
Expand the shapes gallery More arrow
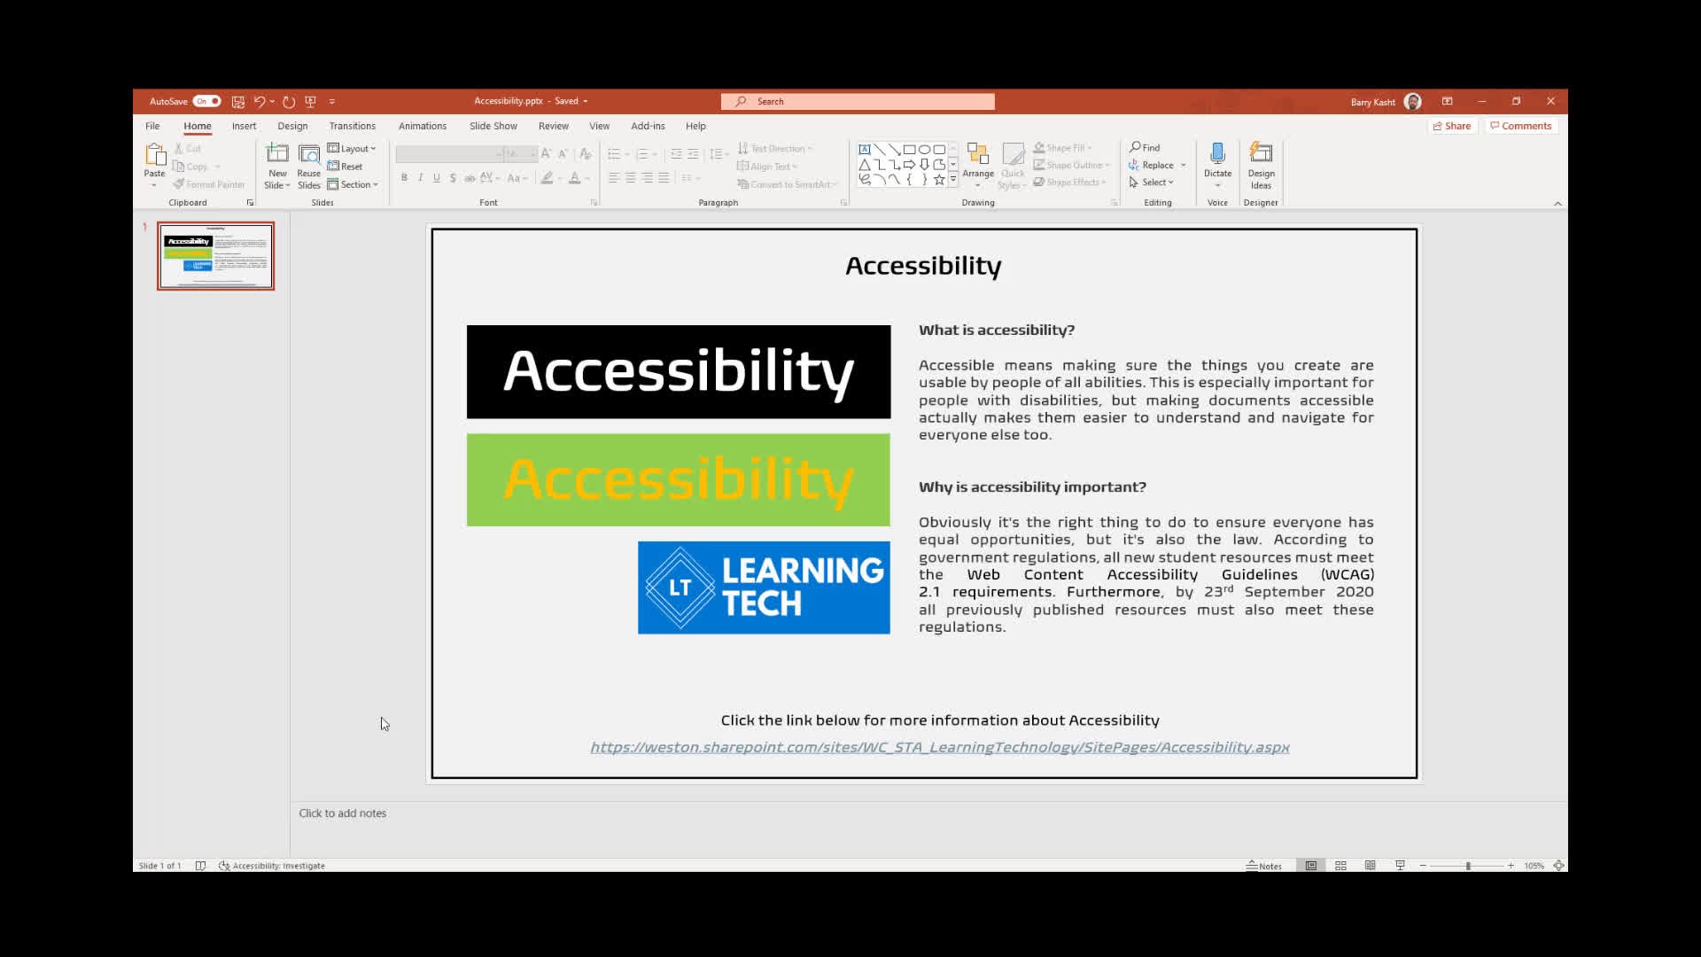click(x=953, y=180)
